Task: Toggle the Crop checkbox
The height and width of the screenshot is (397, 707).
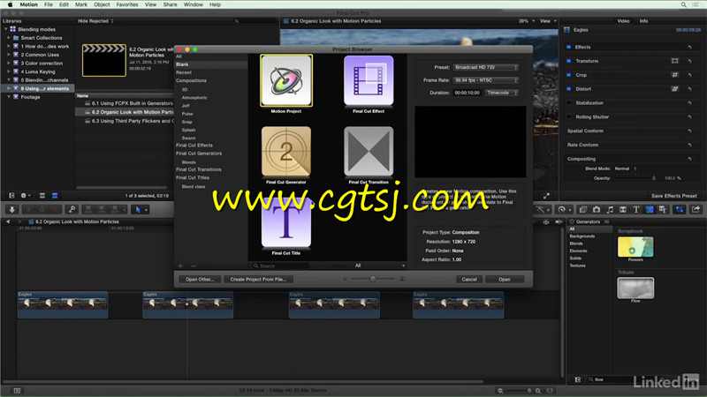Action: point(568,75)
